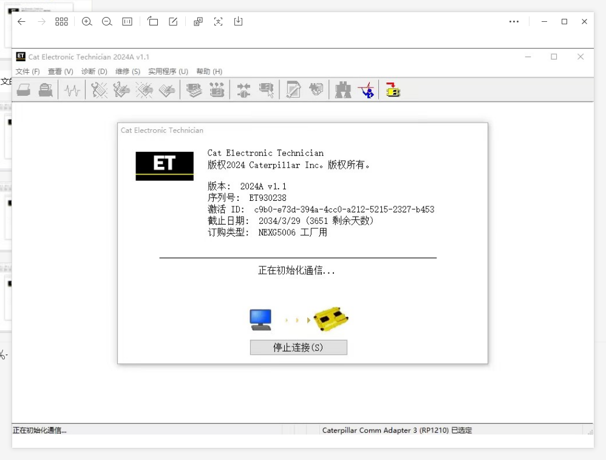Image resolution: width=606 pixels, height=460 pixels.
Task: Click the version 2024A v1.1 text in dialog
Action: (263, 186)
